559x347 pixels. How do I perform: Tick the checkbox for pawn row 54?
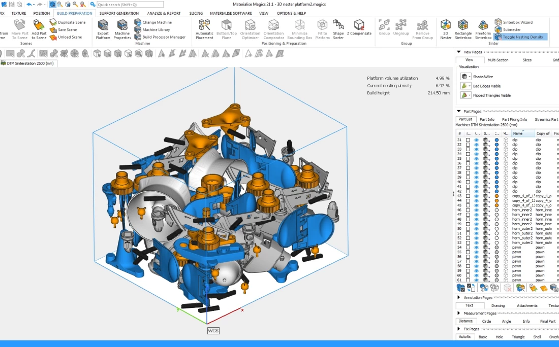tap(468, 247)
